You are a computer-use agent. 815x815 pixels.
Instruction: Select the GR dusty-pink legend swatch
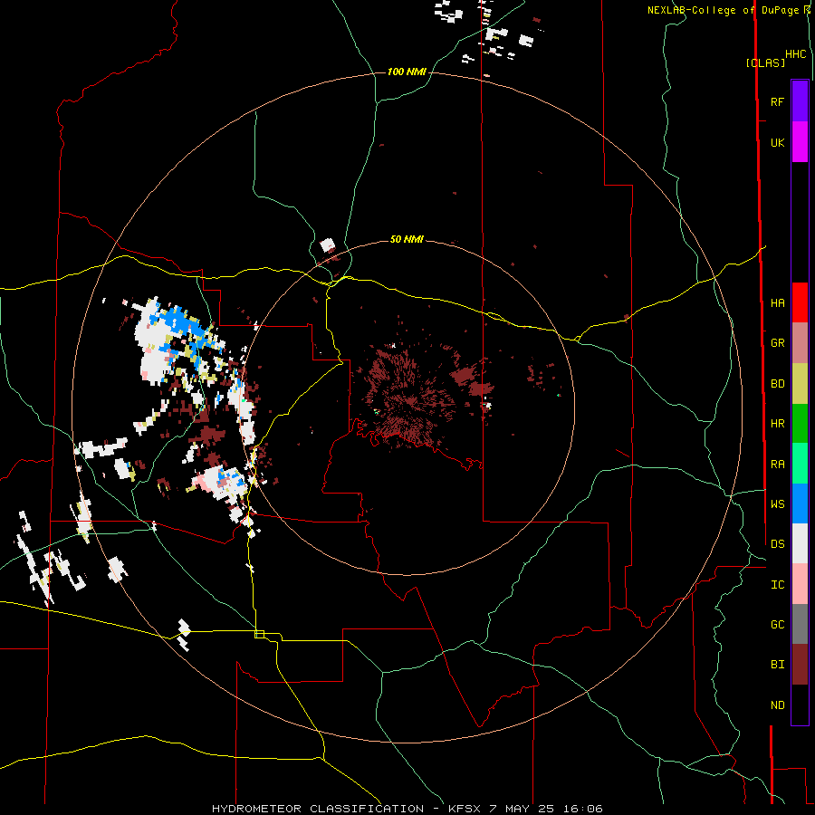pos(800,343)
